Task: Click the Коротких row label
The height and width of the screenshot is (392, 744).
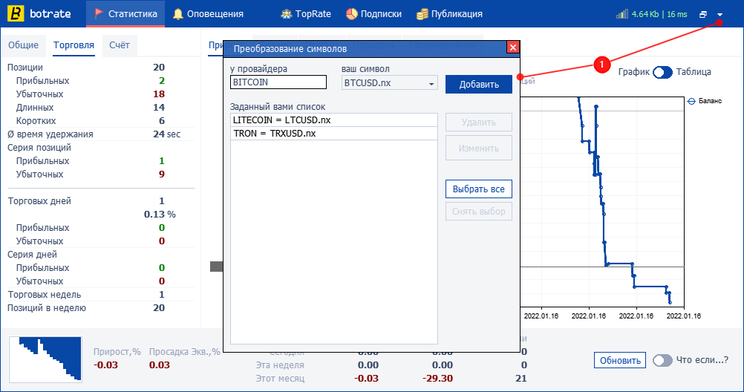Action: [x=36, y=120]
